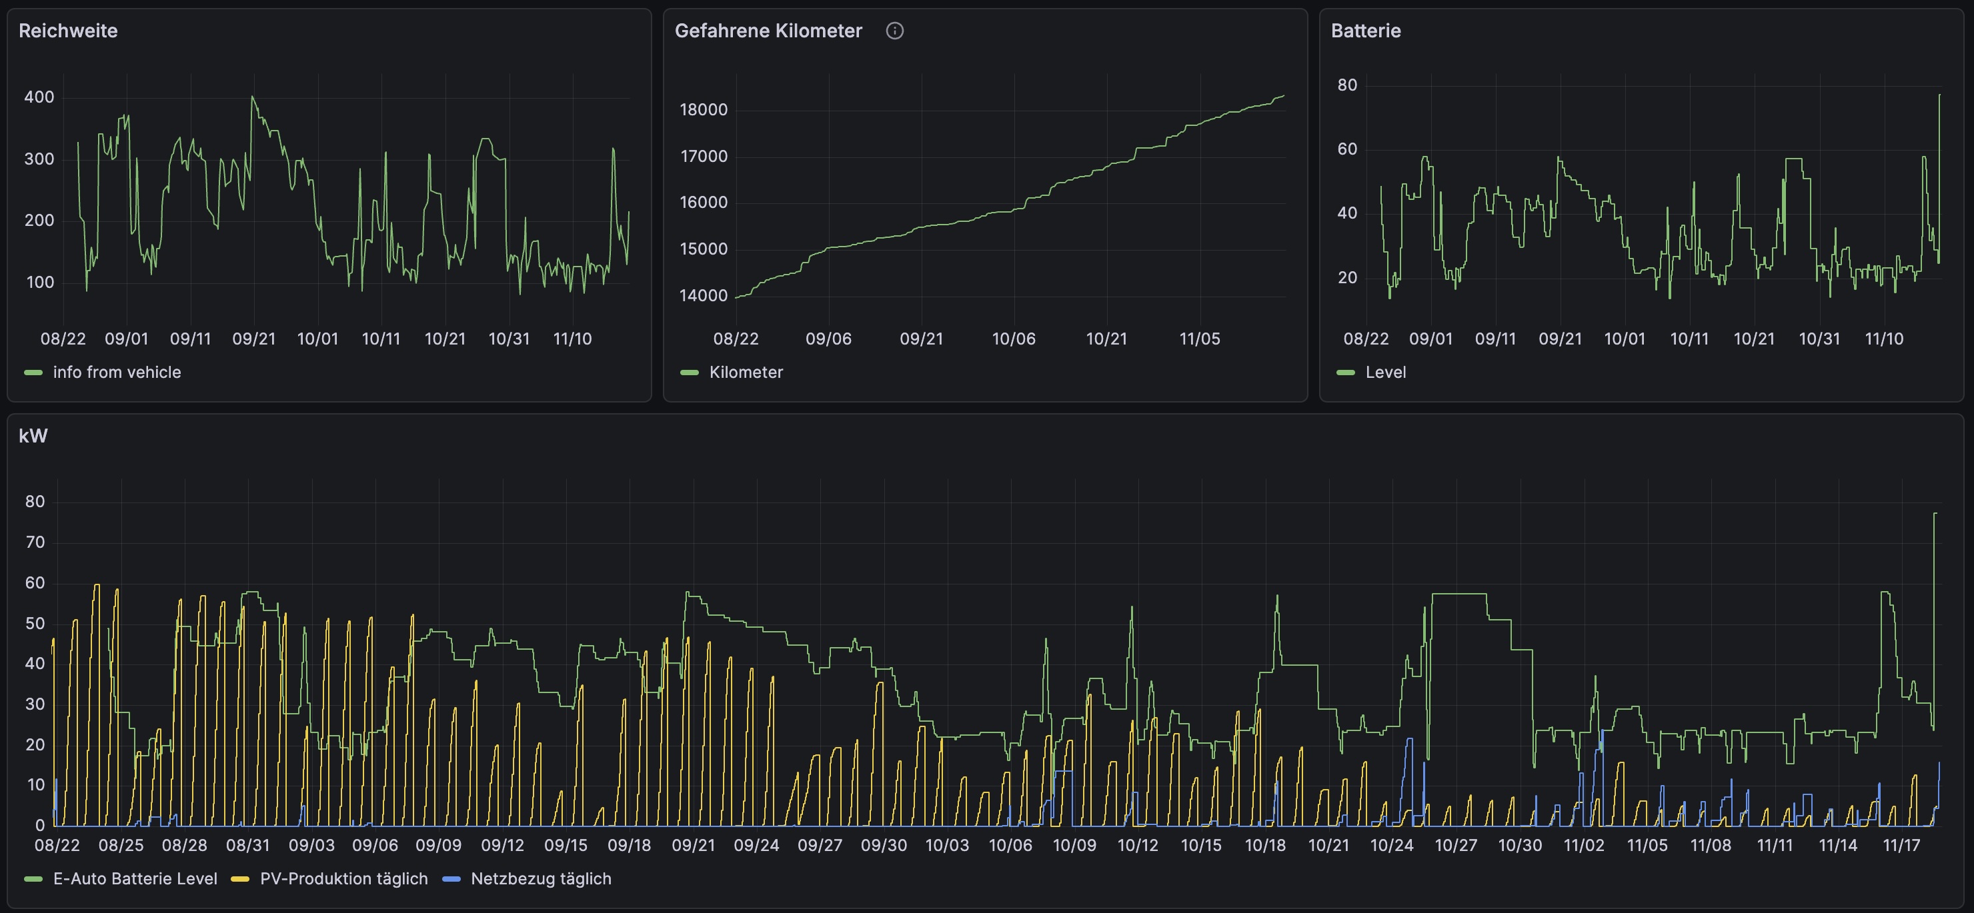This screenshot has height=913, width=1974.
Task: Click the yellow PV-Produktion color swatch
Action: [x=241, y=878]
